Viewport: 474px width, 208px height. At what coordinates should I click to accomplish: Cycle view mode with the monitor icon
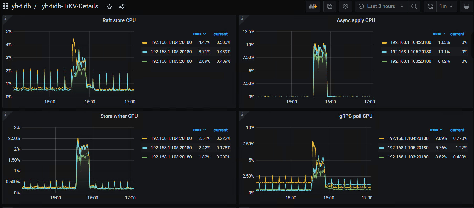coord(466,6)
